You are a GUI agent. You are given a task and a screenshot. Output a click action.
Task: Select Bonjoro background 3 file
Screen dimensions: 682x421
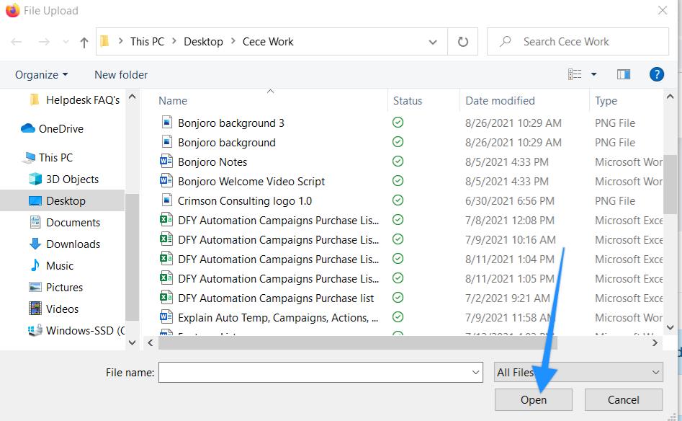231,123
